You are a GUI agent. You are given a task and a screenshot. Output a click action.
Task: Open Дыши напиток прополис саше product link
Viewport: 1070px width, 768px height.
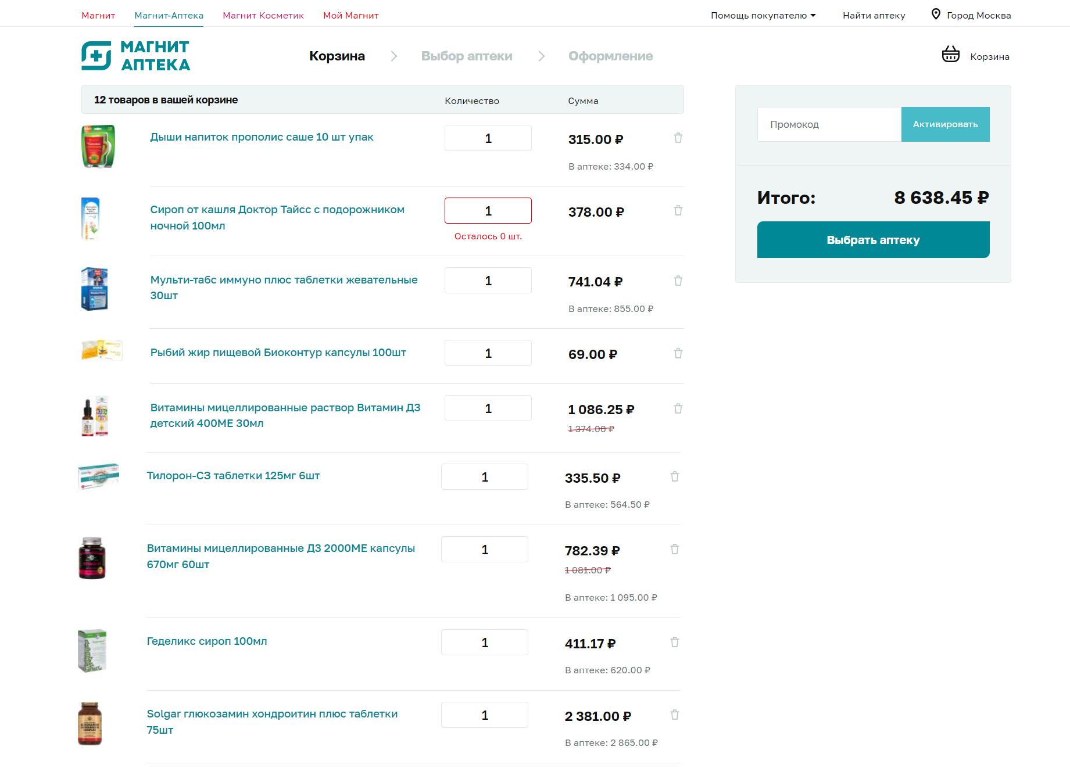pos(262,137)
